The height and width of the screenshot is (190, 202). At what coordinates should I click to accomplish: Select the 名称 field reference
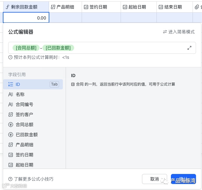pos(33,94)
